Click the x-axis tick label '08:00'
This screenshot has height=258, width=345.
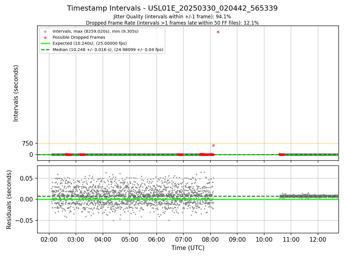[210, 239]
